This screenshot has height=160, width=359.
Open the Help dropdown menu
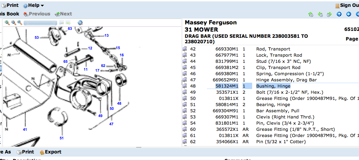(x=34, y=5)
